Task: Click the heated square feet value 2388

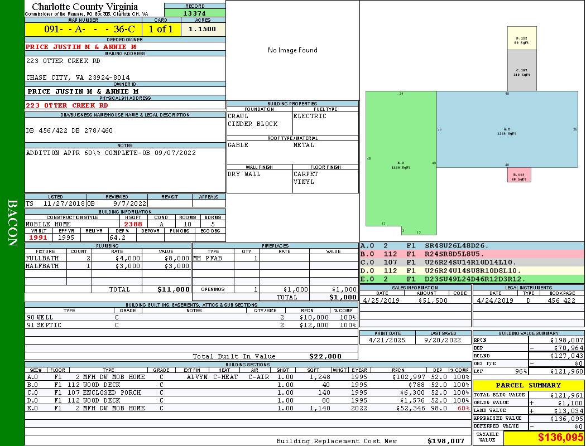Action: 133,224
